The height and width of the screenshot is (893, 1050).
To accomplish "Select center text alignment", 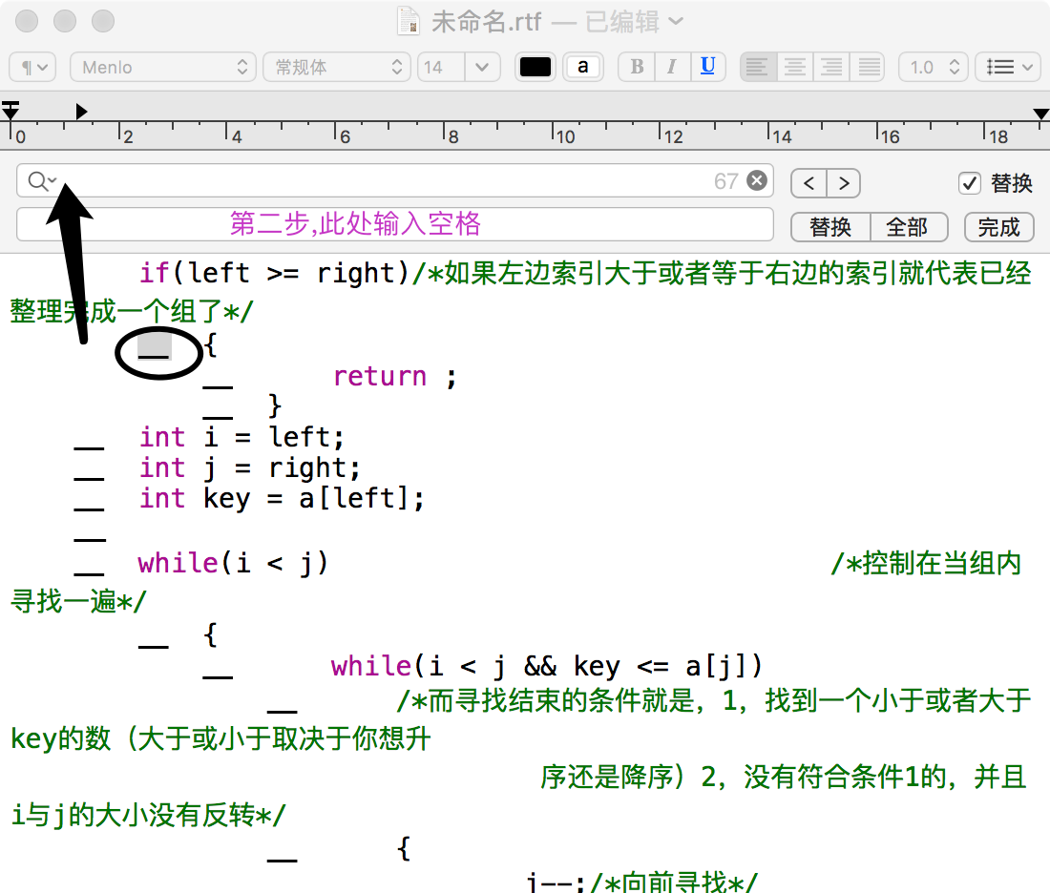I will (794, 67).
